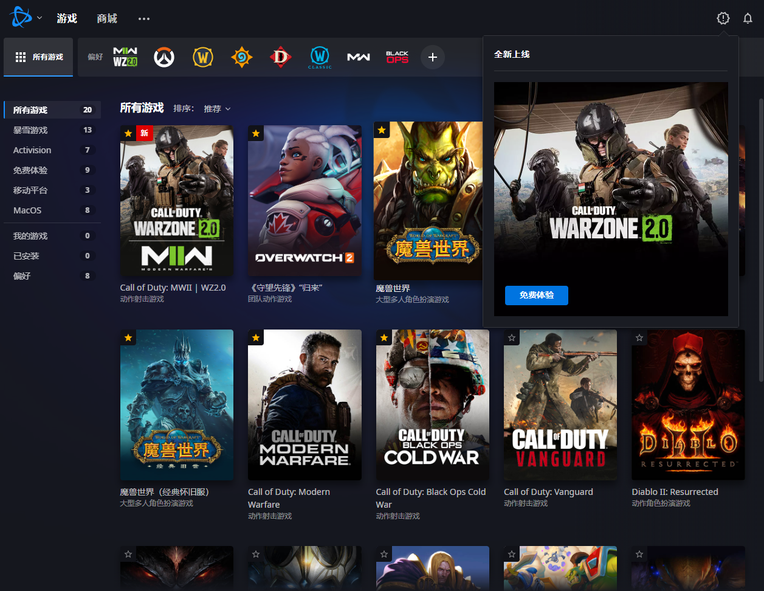Select 免费体验 filter in sidebar

point(52,170)
